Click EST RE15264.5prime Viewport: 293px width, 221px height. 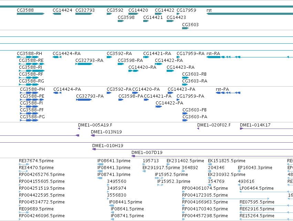tap(257, 216)
